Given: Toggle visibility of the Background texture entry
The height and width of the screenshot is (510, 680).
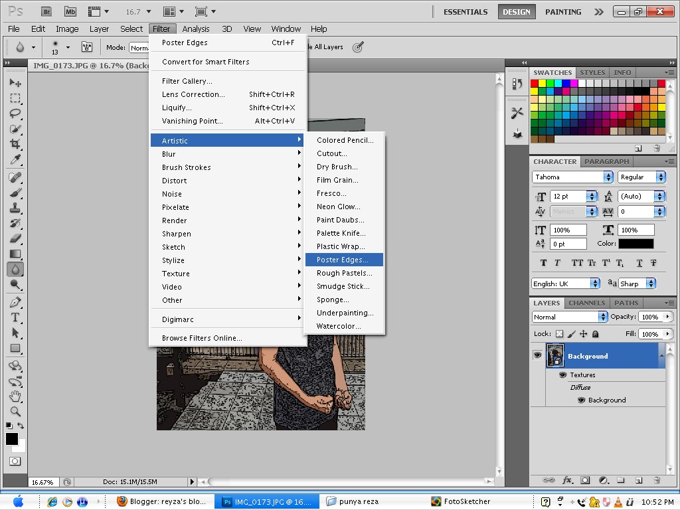Looking at the screenshot, I should coord(582,400).
